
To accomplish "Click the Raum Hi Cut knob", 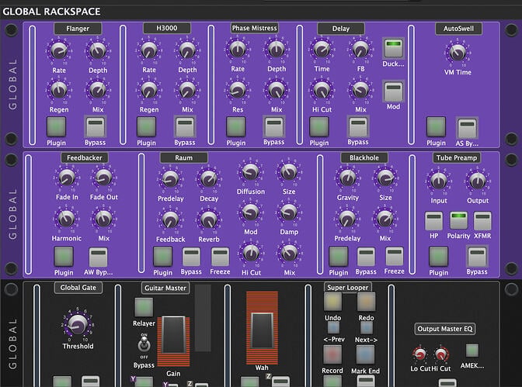I will coord(251,254).
